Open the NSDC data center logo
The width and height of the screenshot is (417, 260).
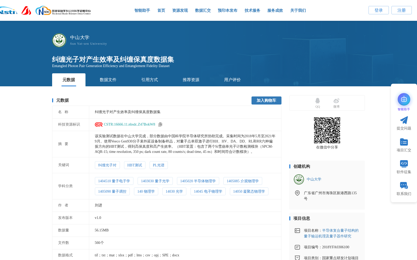(63, 11)
